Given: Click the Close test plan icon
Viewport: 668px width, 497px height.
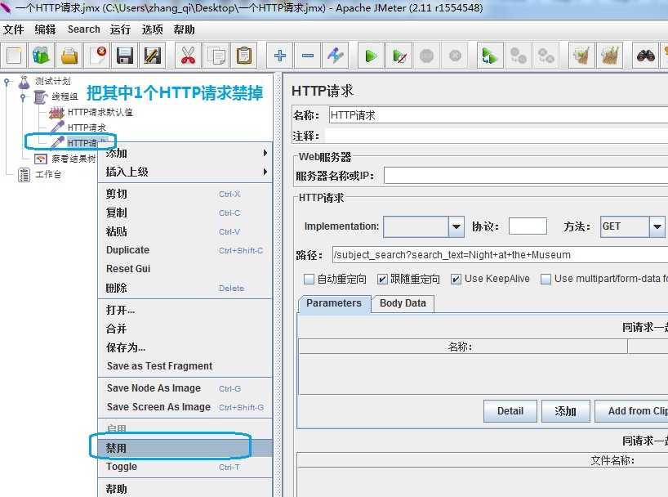Looking at the screenshot, I should pos(97,56).
